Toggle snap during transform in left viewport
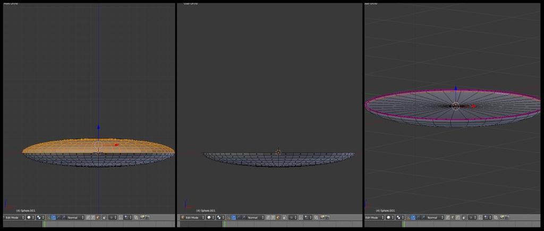 point(121,218)
